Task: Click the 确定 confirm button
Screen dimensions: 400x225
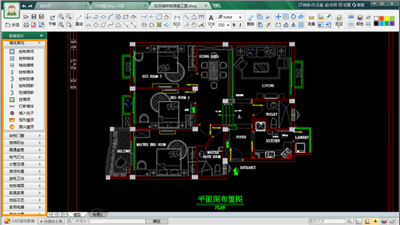Action: (x=156, y=221)
